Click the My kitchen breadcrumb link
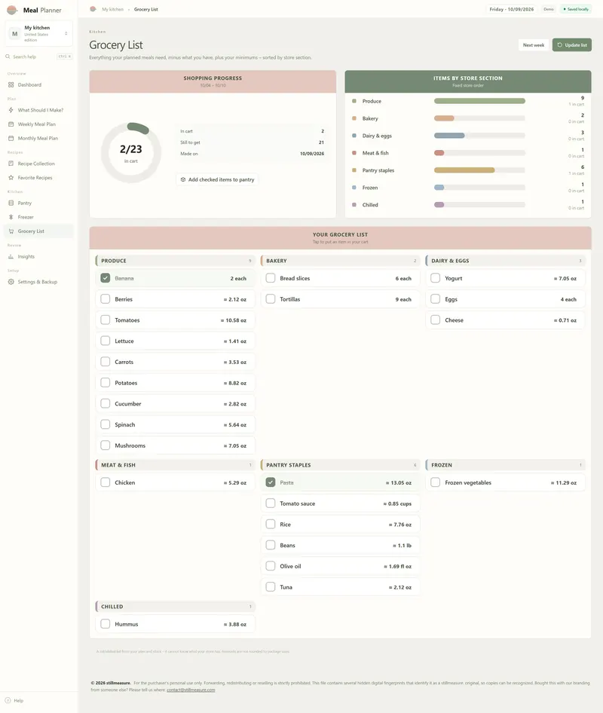Viewport: 603px width, 713px height. [x=113, y=9]
